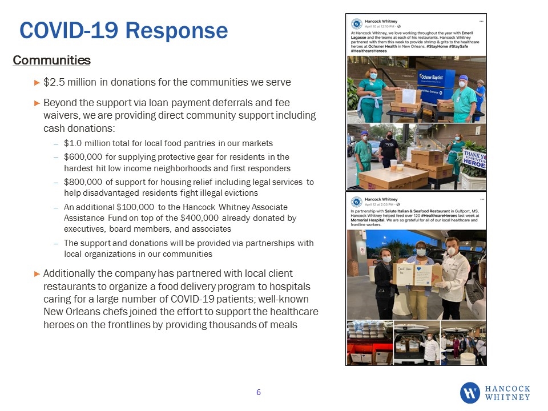
Task: Click the orange bullet beside 'Beyond the support'
Action: [x=37, y=103]
